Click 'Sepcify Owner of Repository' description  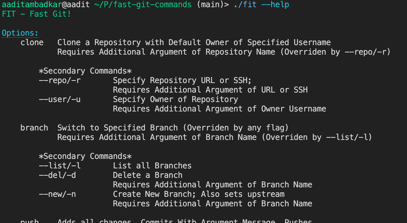point(175,100)
